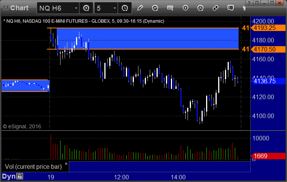This screenshot has height=182, width=287.
Task: Click the 4170.50 orange price marker
Action: click(x=268, y=49)
